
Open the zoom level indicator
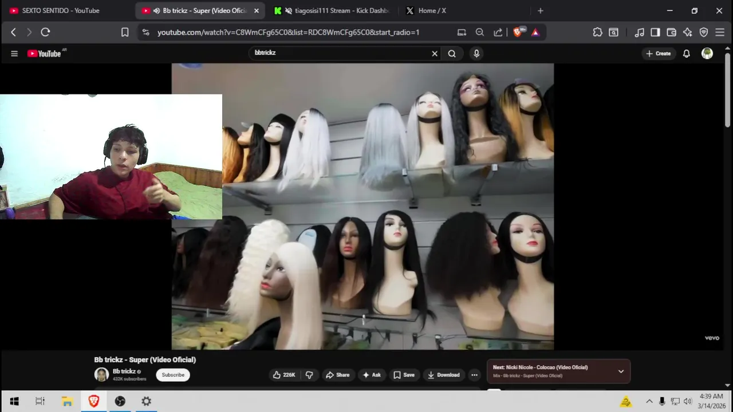tap(480, 33)
